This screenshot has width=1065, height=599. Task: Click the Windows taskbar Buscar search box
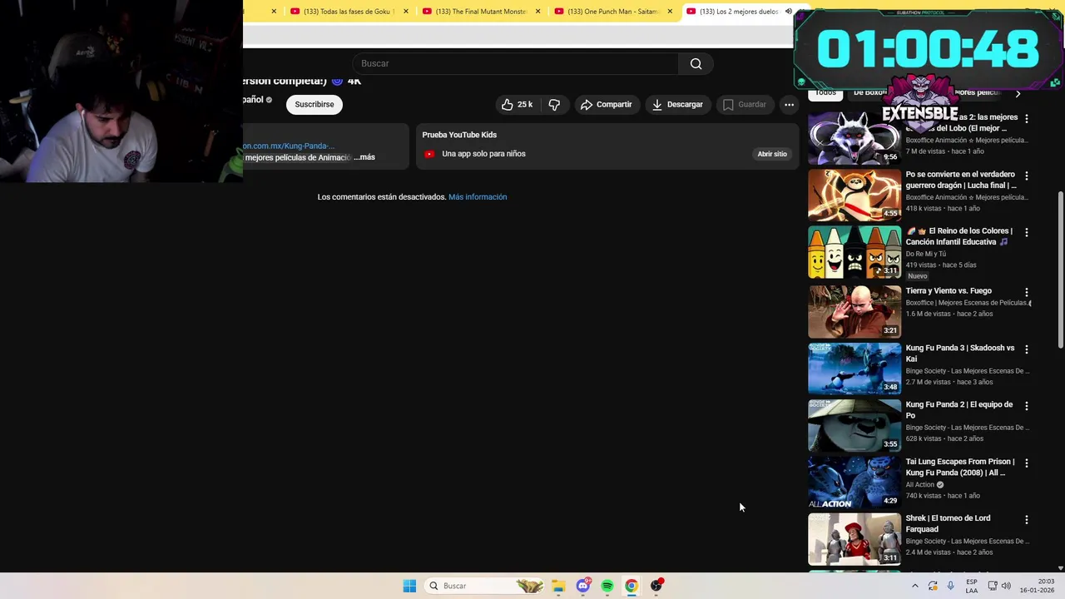485,586
